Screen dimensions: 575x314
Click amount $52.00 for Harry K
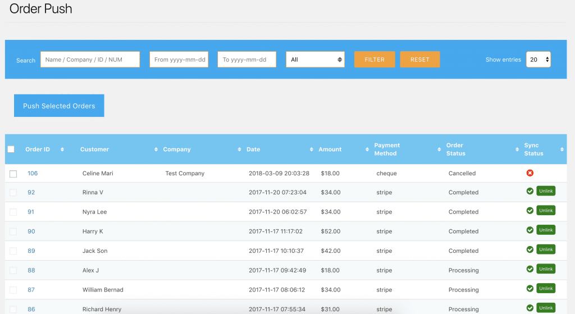(330, 231)
